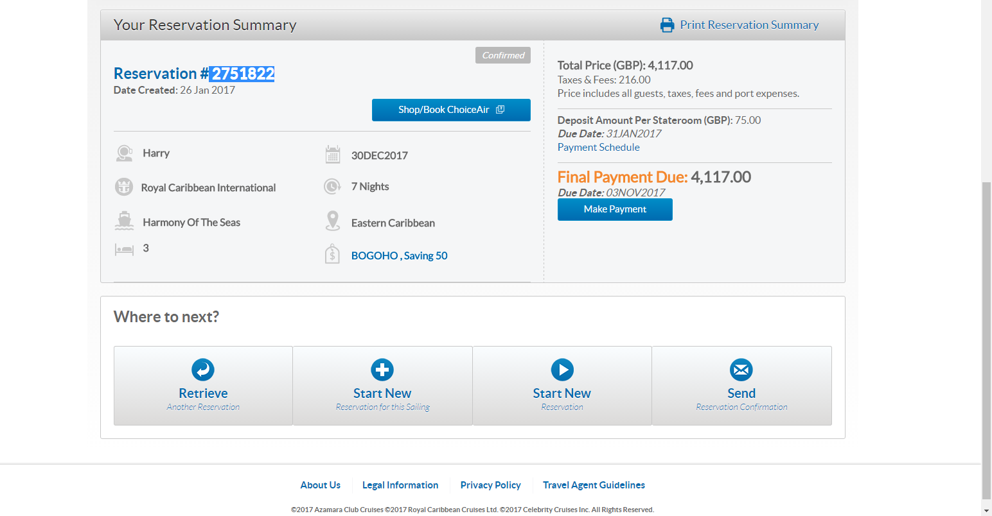The height and width of the screenshot is (516, 992).
Task: Click the Confirmed status badge
Action: [503, 55]
